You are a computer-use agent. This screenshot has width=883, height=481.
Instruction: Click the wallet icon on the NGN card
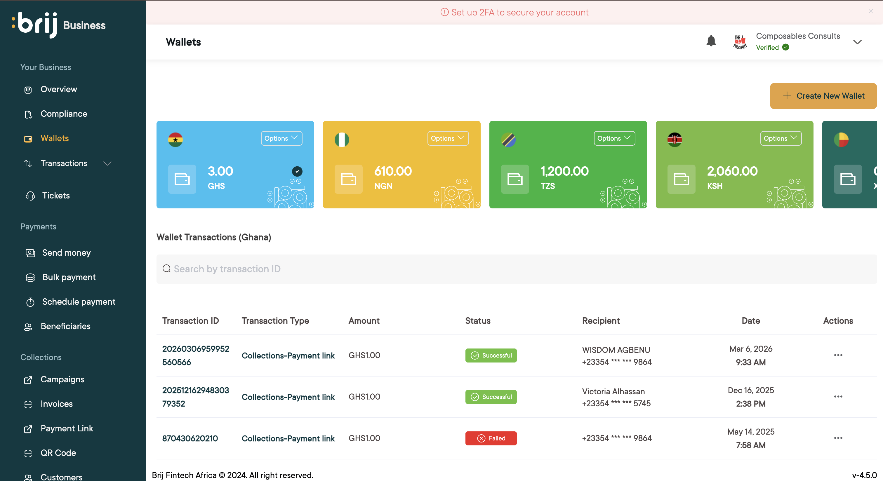348,179
